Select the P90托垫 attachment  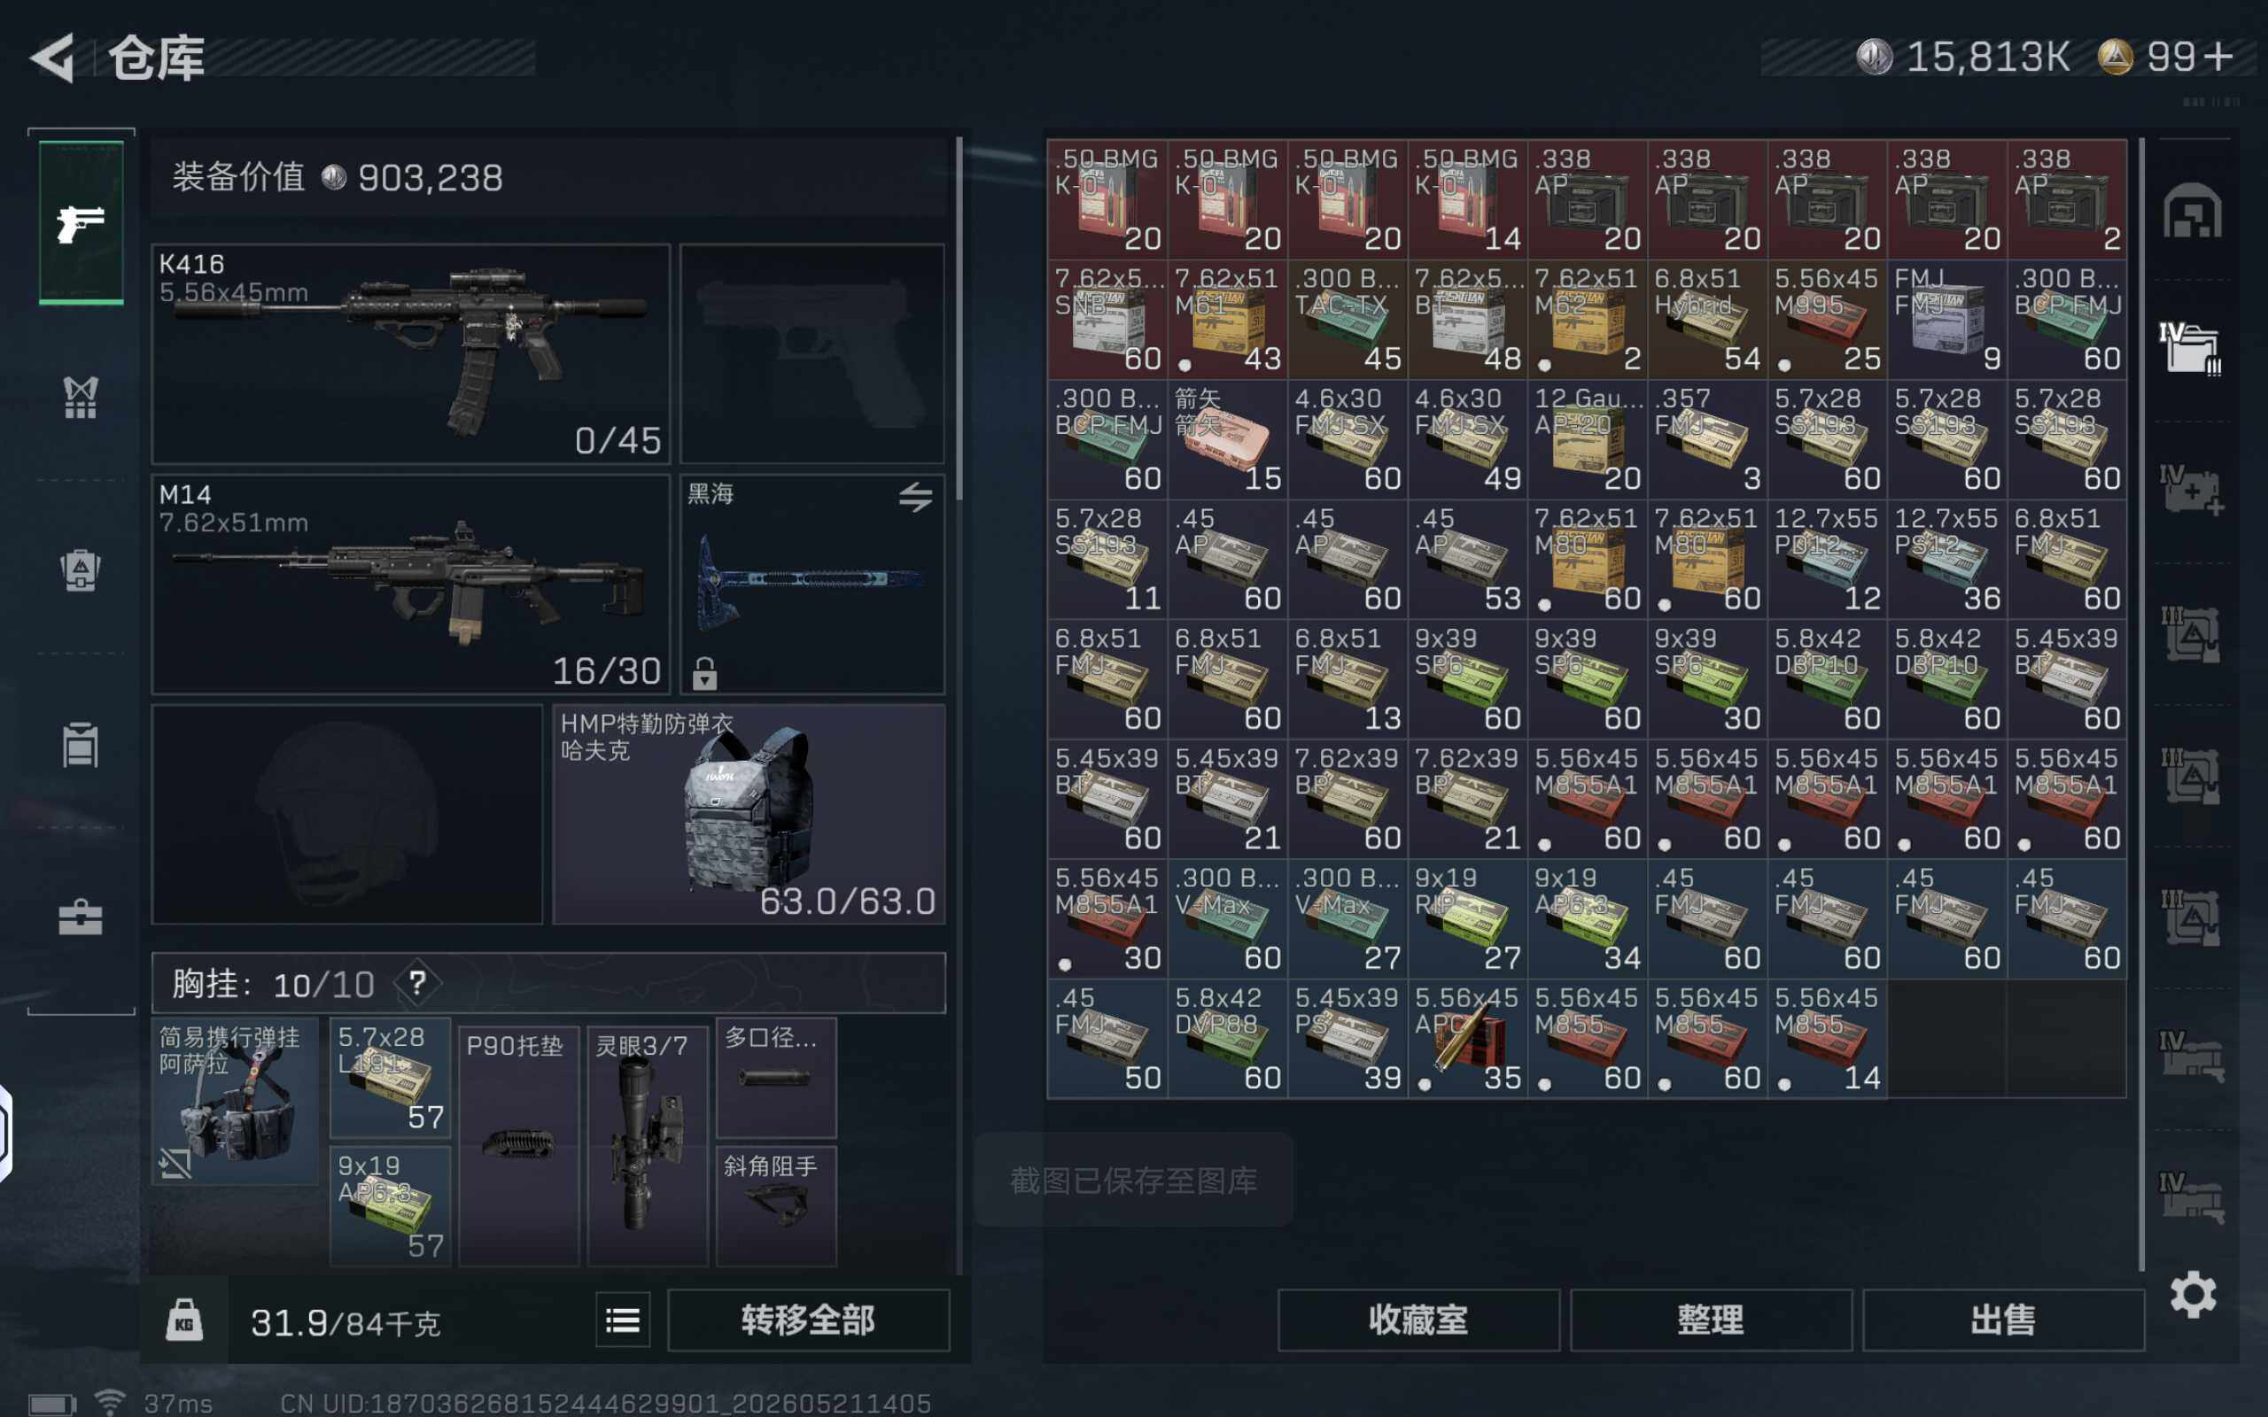[x=519, y=1146]
